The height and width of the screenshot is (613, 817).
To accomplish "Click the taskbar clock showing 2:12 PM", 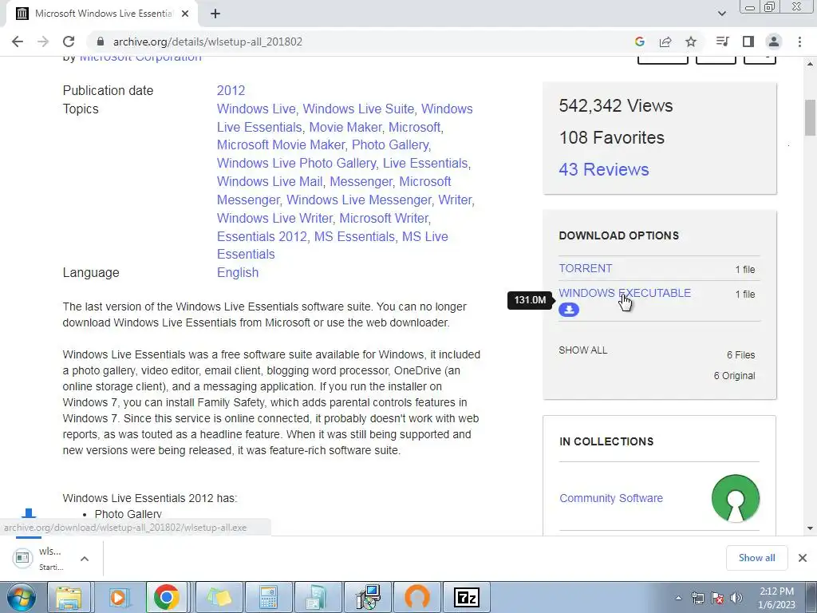I will click(x=776, y=598).
